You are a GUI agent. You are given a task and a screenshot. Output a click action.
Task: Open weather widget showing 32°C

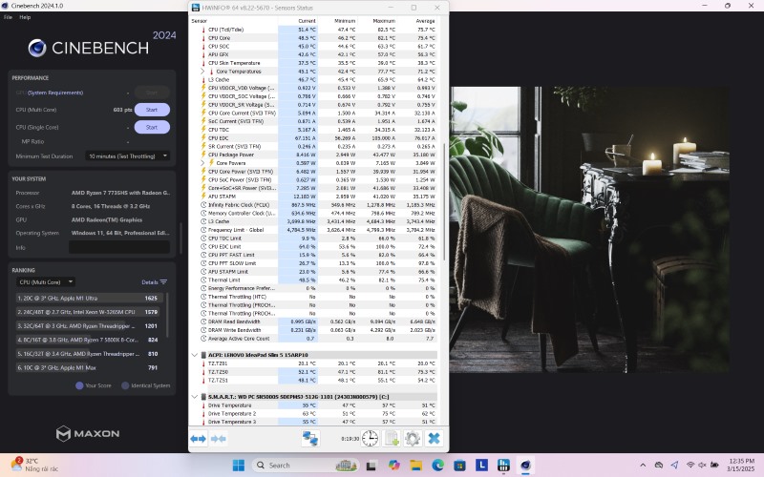34,465
